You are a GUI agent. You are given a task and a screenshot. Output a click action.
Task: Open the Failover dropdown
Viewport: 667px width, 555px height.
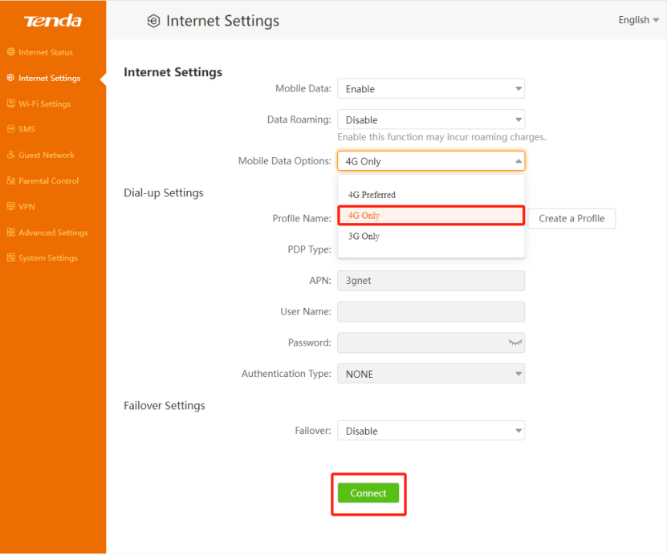coord(430,431)
